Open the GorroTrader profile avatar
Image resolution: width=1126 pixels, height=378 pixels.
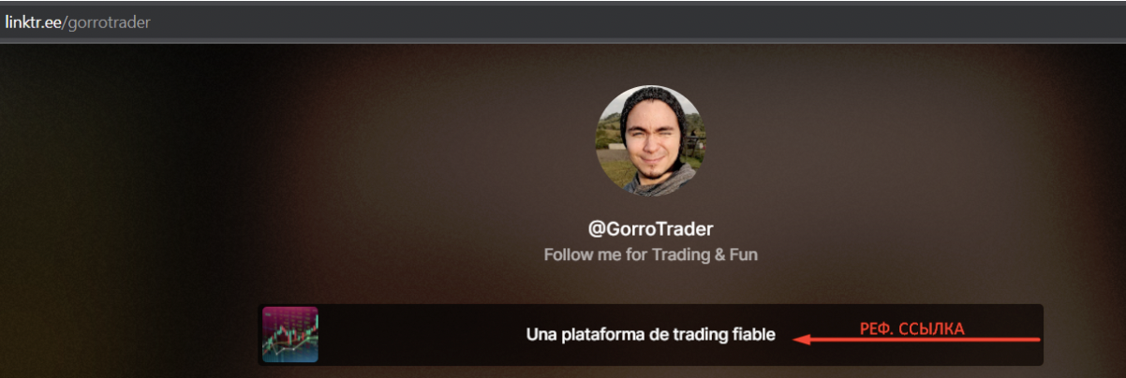651,140
